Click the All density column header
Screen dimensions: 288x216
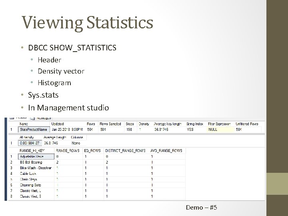(27, 137)
